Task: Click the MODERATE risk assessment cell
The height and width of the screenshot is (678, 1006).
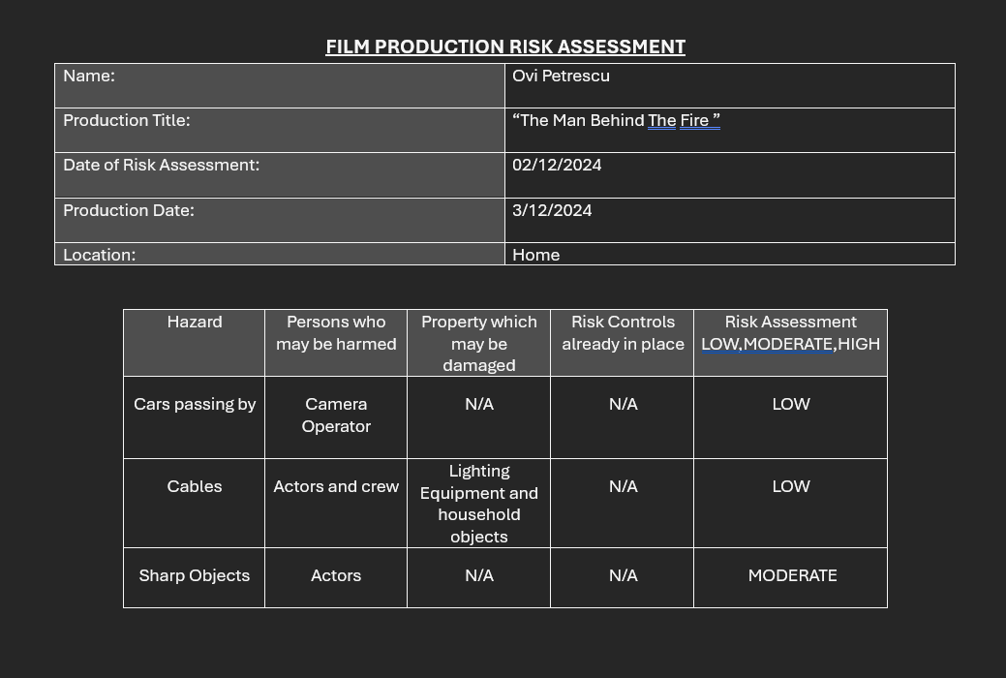Action: [x=792, y=576]
